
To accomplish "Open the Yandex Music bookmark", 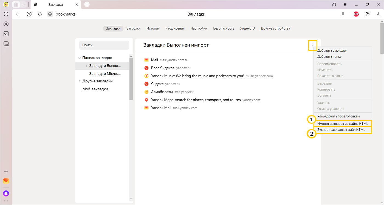I will 208,76.
